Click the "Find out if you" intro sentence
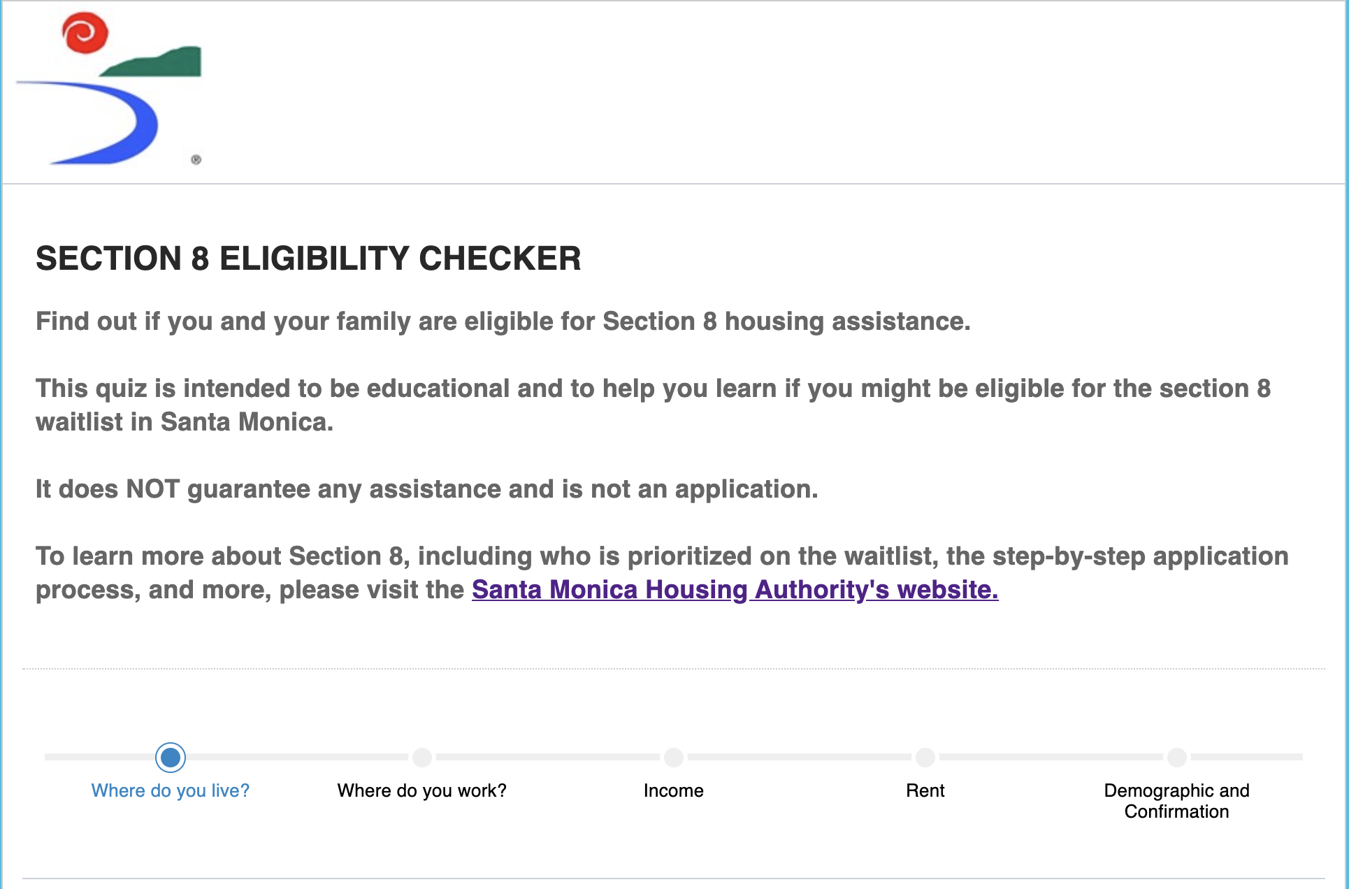The image size is (1349, 889). tap(503, 321)
